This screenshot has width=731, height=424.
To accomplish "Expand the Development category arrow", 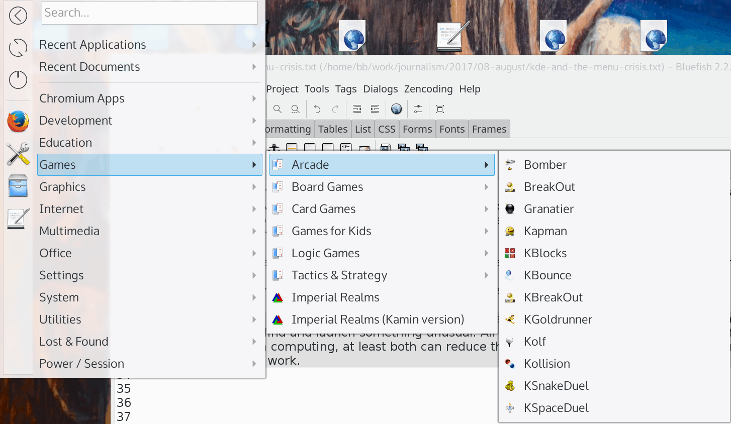I will click(254, 121).
